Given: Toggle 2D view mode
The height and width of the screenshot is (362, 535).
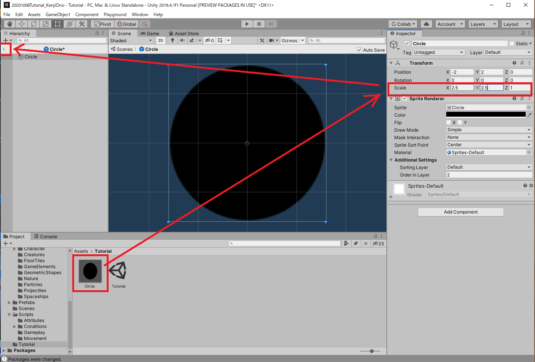Looking at the screenshot, I should tap(161, 40).
